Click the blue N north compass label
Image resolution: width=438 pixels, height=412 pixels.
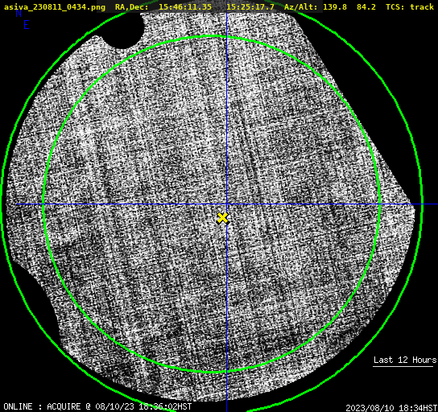tap(19, 14)
